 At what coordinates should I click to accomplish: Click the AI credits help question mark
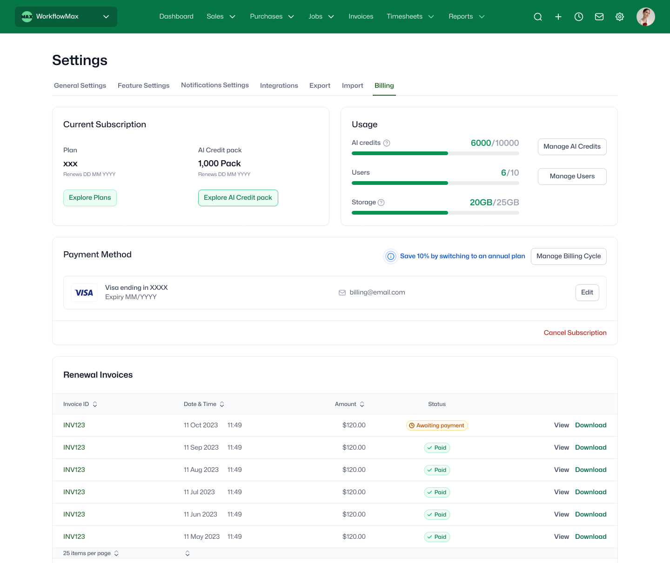pos(387,143)
